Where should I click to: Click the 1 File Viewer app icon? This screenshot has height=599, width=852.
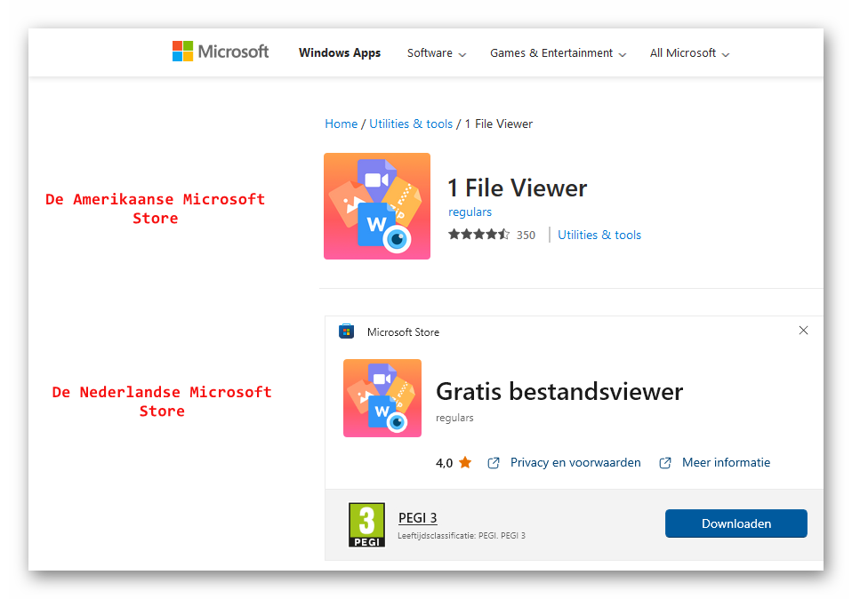point(377,206)
